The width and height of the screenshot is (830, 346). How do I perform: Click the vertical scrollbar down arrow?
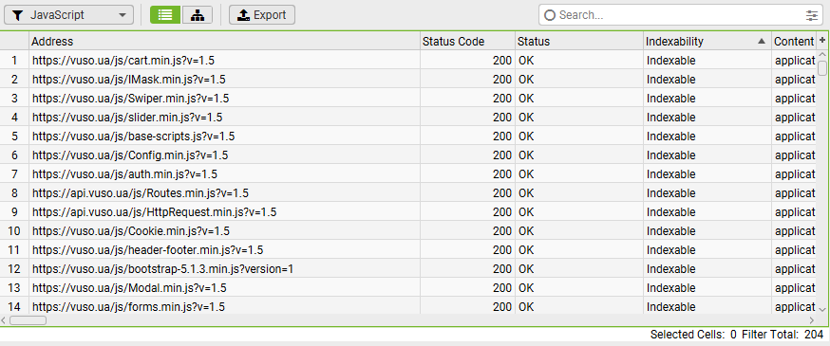tap(822, 309)
